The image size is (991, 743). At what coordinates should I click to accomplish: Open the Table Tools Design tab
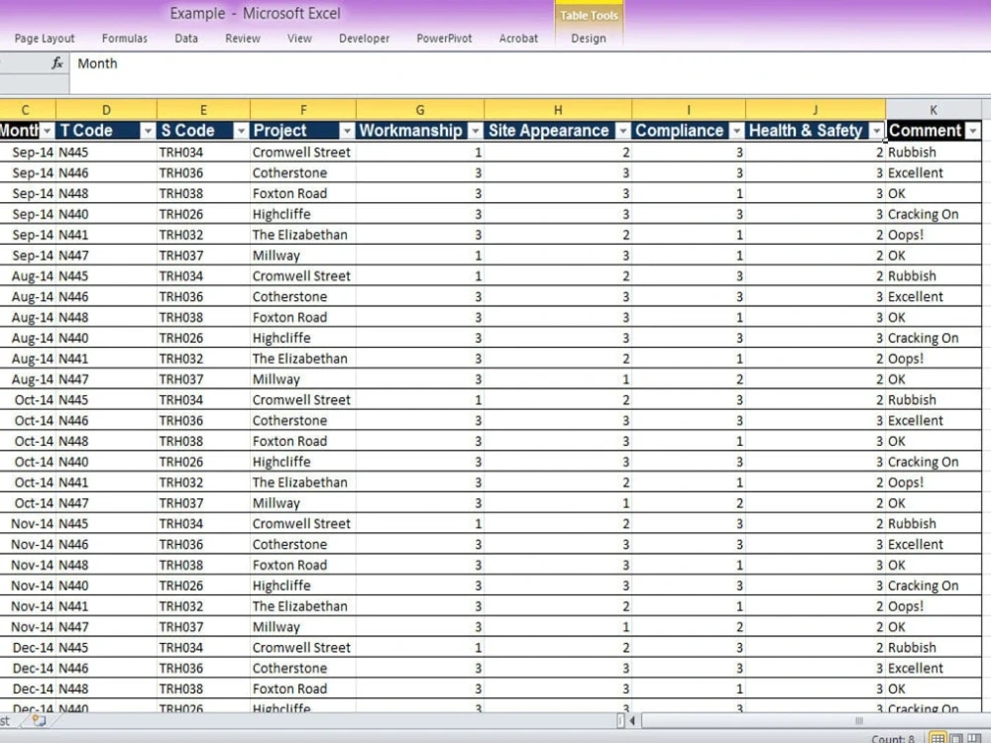589,39
